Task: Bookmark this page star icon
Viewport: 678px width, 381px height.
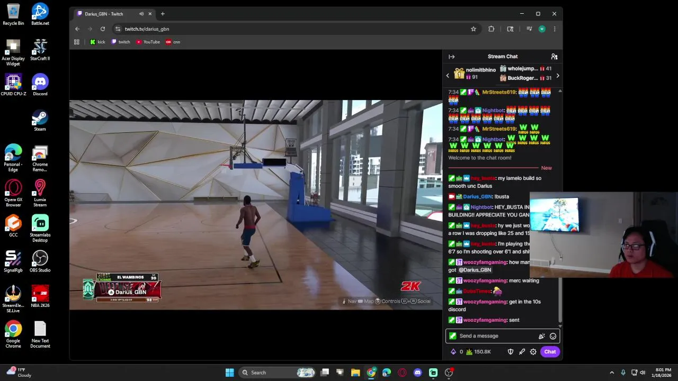Action: [474, 29]
